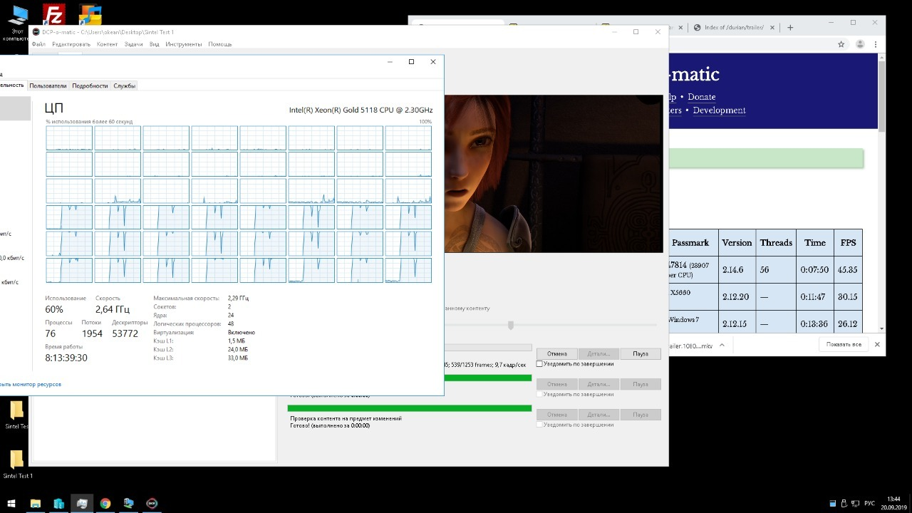Switch to the Пользователи tab in Task Manager

(x=48, y=85)
